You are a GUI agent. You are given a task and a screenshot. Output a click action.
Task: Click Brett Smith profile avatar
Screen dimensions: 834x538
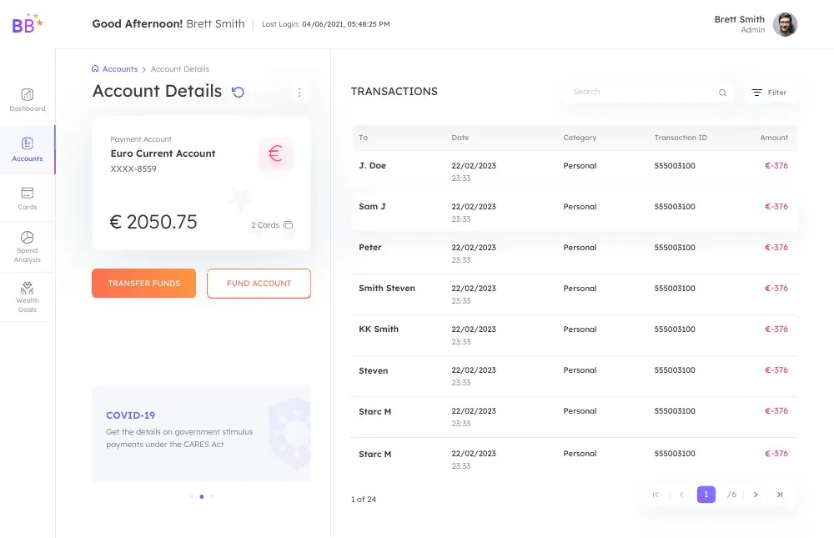[785, 24]
